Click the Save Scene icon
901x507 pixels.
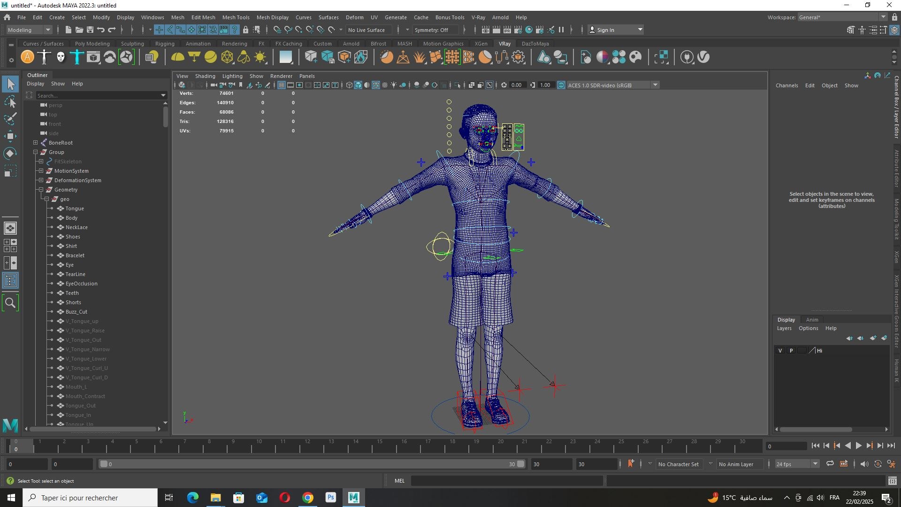point(90,30)
